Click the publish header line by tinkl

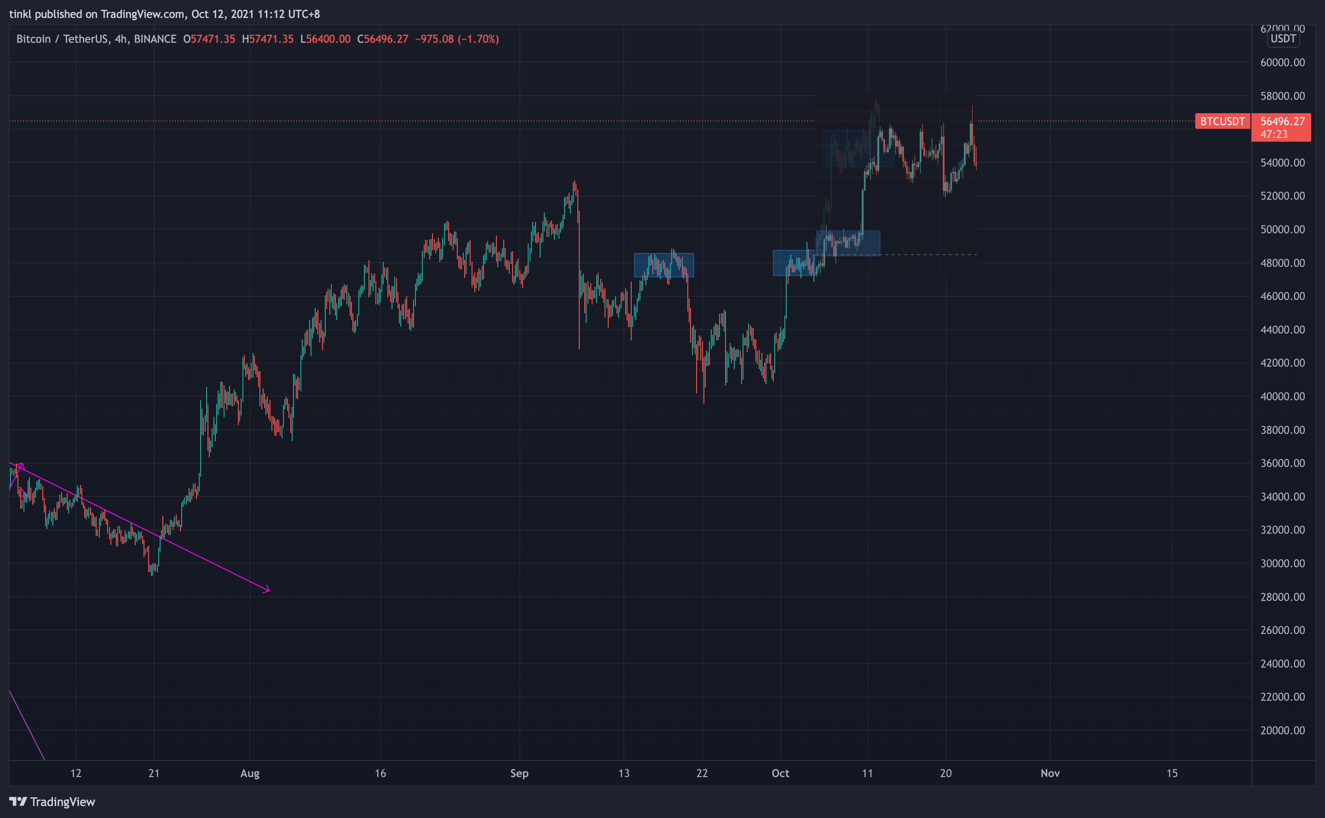coord(165,14)
